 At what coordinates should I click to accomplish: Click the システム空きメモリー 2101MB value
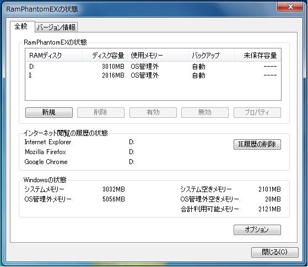pyautogui.click(x=269, y=189)
